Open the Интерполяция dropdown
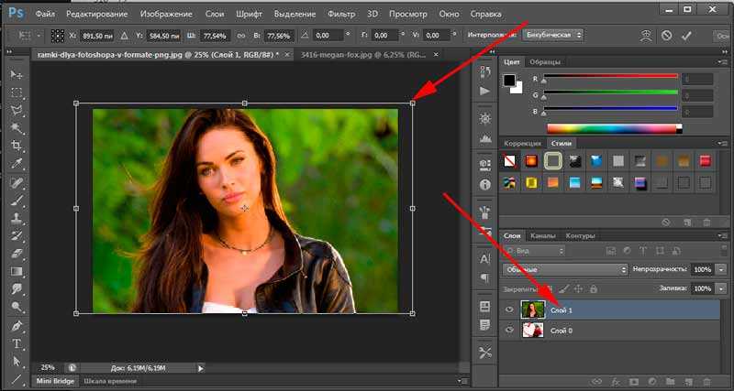Screen dimensions: 734x391 [553, 35]
